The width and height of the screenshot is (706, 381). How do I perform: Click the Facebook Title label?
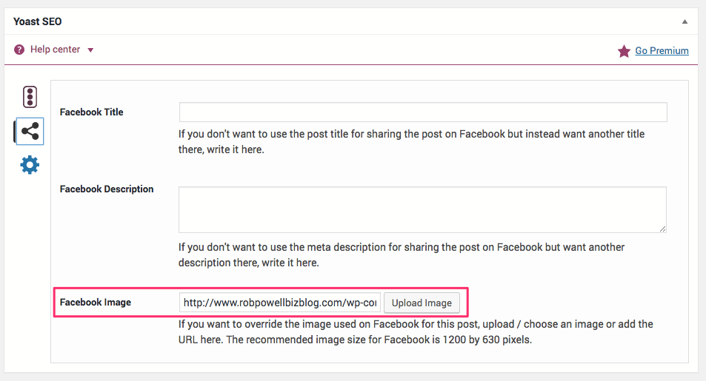click(91, 112)
